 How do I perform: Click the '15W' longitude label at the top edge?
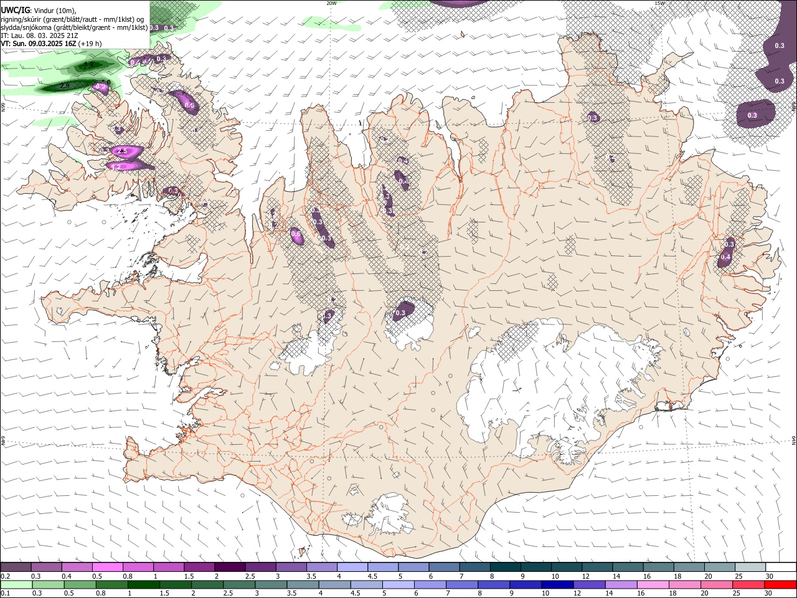click(660, 3)
